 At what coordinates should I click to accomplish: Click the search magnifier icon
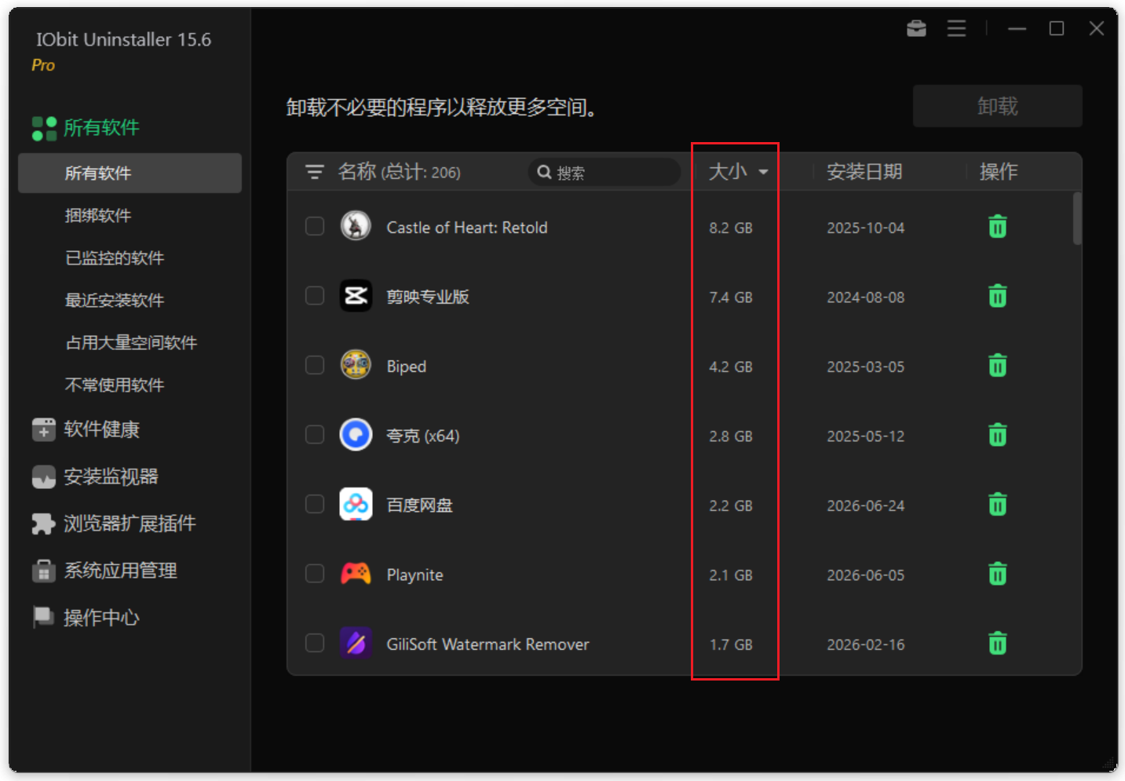pyautogui.click(x=544, y=172)
